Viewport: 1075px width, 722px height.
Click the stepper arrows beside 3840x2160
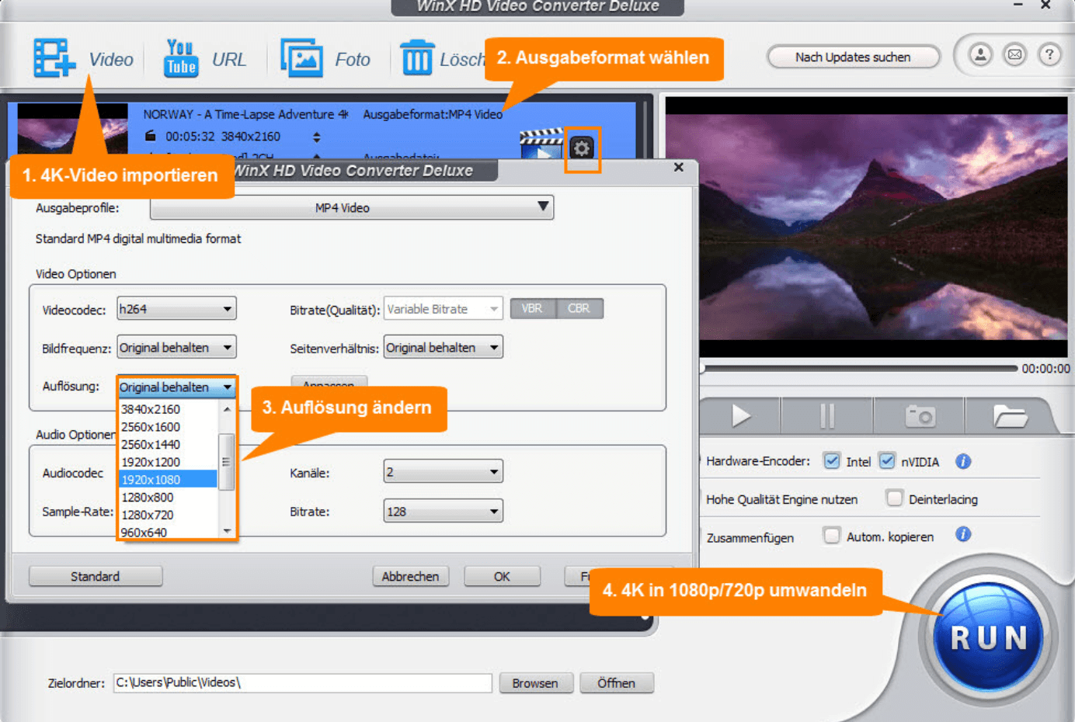pos(316,137)
